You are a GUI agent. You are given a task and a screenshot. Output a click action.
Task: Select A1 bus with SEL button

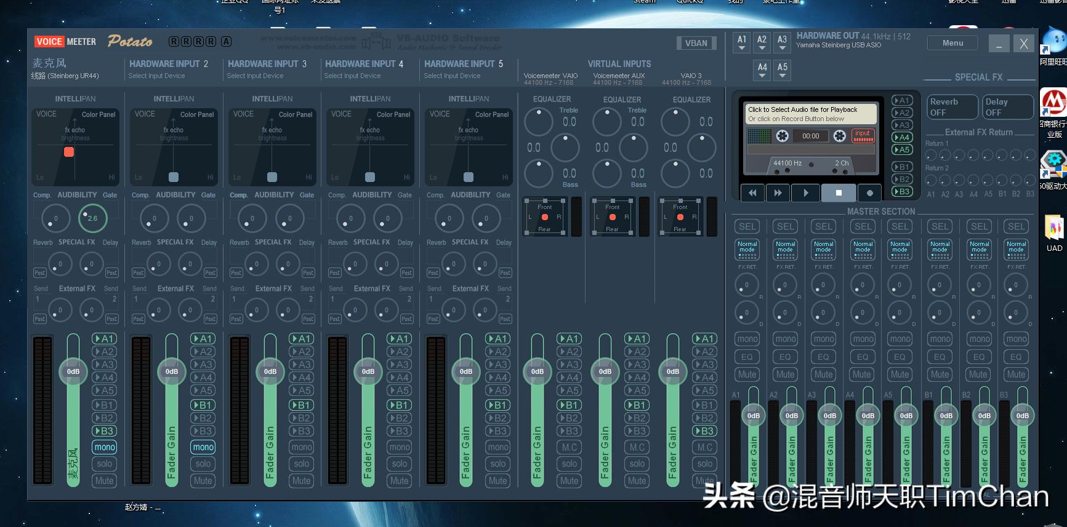(x=747, y=226)
